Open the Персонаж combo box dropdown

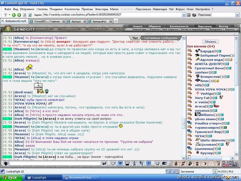click(237, 15)
